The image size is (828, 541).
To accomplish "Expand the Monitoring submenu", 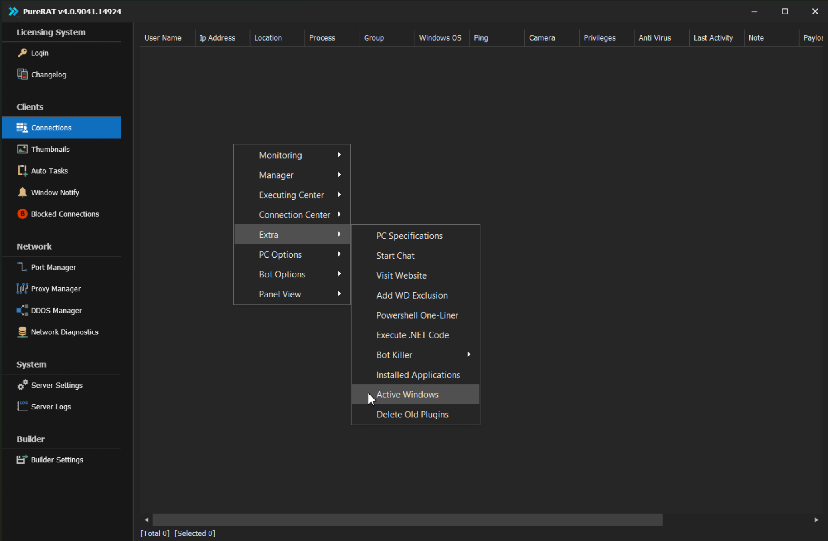I will tap(292, 155).
